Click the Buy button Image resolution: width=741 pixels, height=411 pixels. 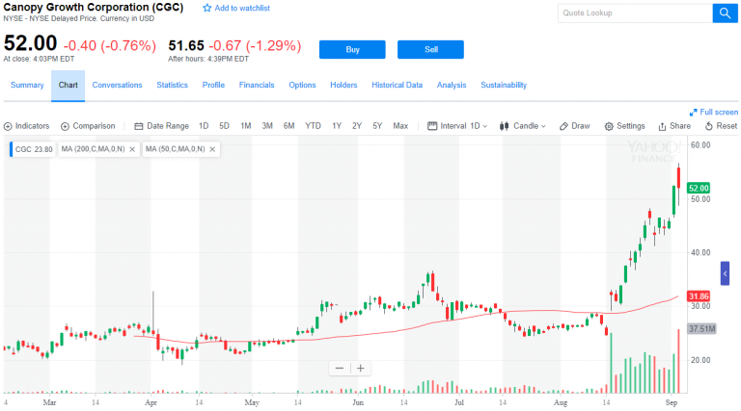352,49
